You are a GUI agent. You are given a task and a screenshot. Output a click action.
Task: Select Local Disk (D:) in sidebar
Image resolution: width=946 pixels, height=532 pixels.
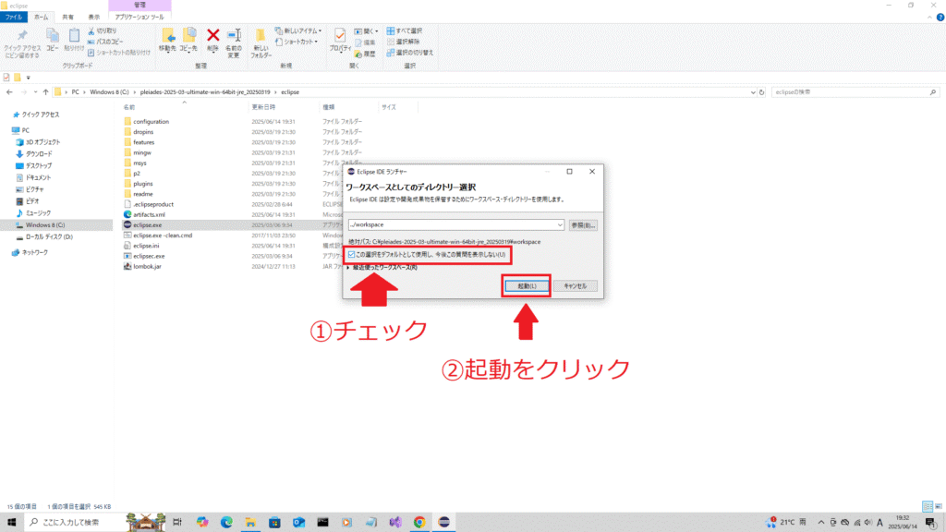pos(49,237)
